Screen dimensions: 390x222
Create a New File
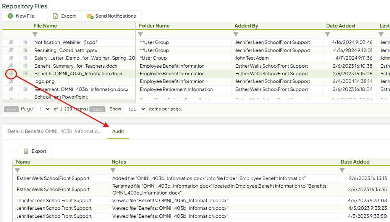(x=21, y=16)
